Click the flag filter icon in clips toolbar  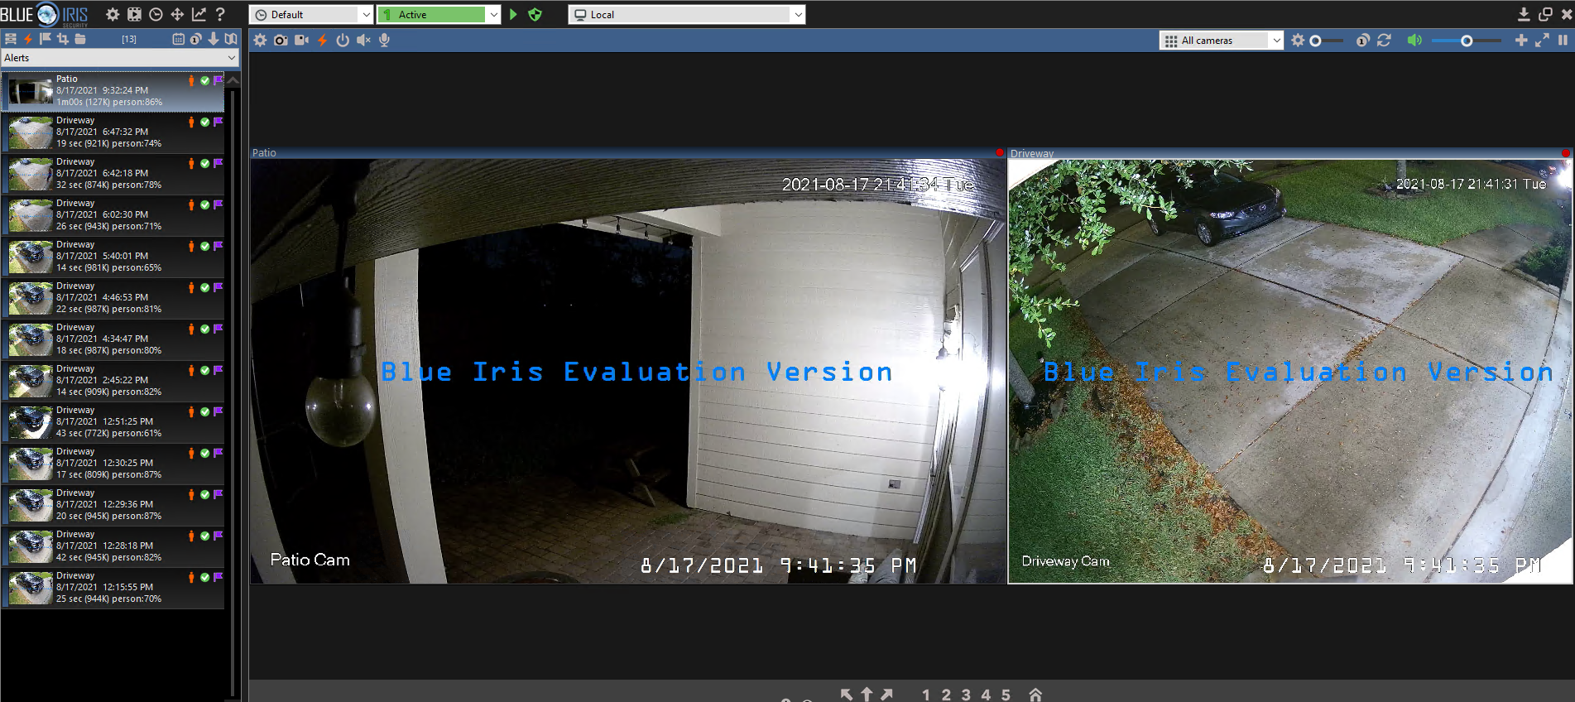[x=46, y=39]
